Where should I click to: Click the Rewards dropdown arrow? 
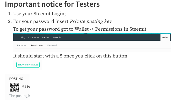62,37
